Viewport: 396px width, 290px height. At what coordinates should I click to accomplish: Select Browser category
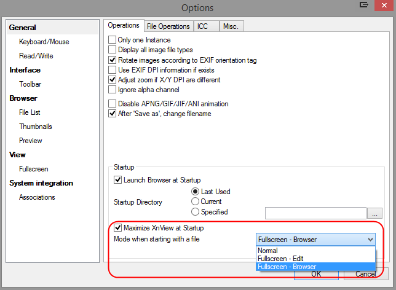23,98
